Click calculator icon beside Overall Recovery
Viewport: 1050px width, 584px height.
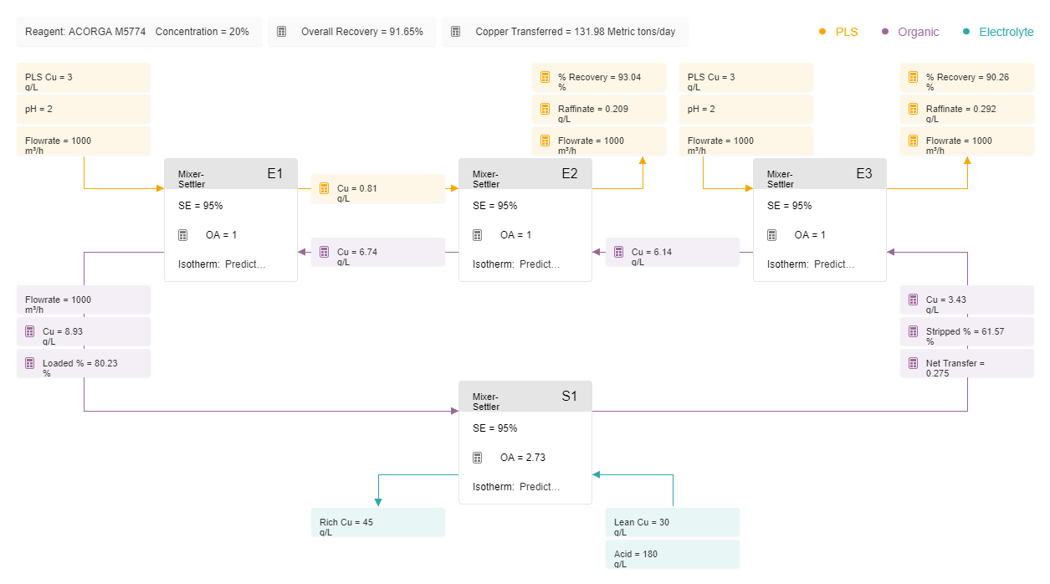(282, 32)
